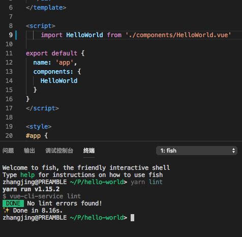The image size is (242, 237).
Task: Switch to the 输出 (Output) tab
Action: (x=29, y=151)
